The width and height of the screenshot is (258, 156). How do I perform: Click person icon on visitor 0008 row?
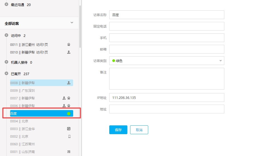click(69, 83)
